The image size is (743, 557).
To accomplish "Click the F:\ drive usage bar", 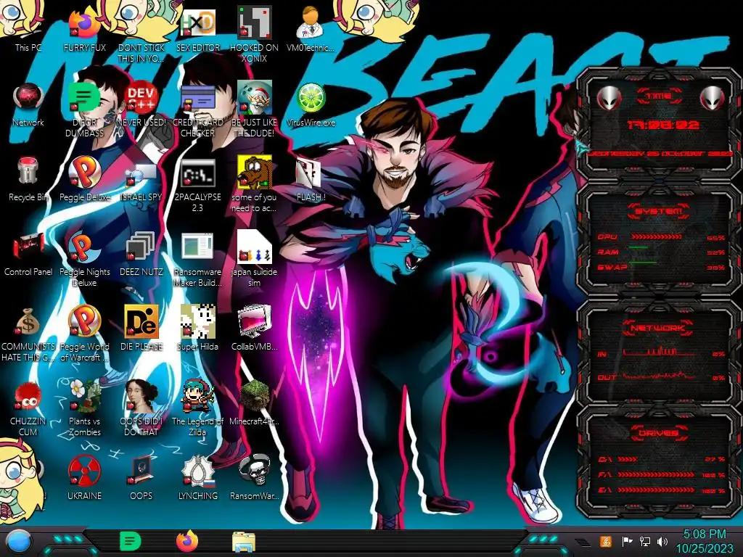I will pyautogui.click(x=656, y=474).
